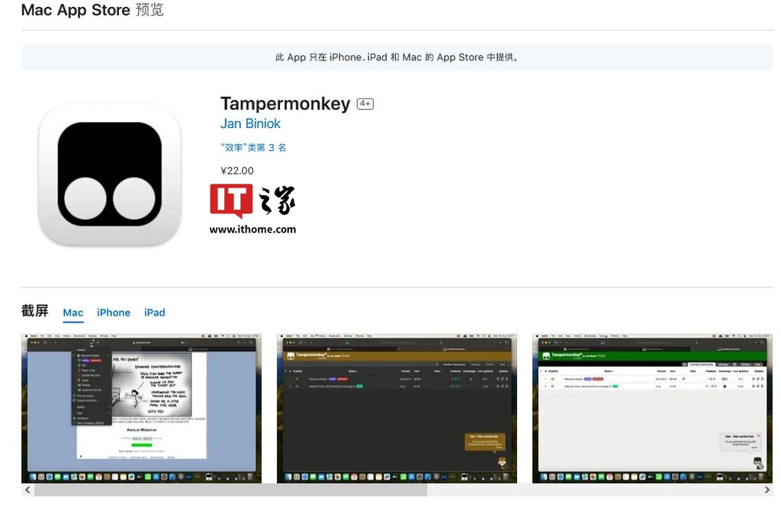781x514 pixels.
Task: Click the 4+ age rating badge
Action: click(x=365, y=103)
